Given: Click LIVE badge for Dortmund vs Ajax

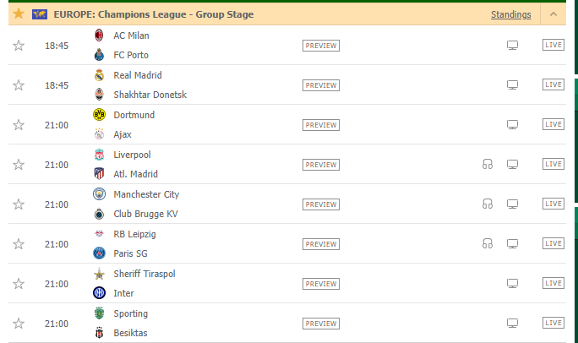Looking at the screenshot, I should point(553,124).
